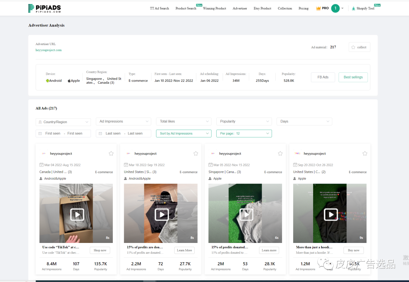Image resolution: width=409 pixels, height=282 pixels.
Task: Click the green user avatar circle
Action: (336, 8)
